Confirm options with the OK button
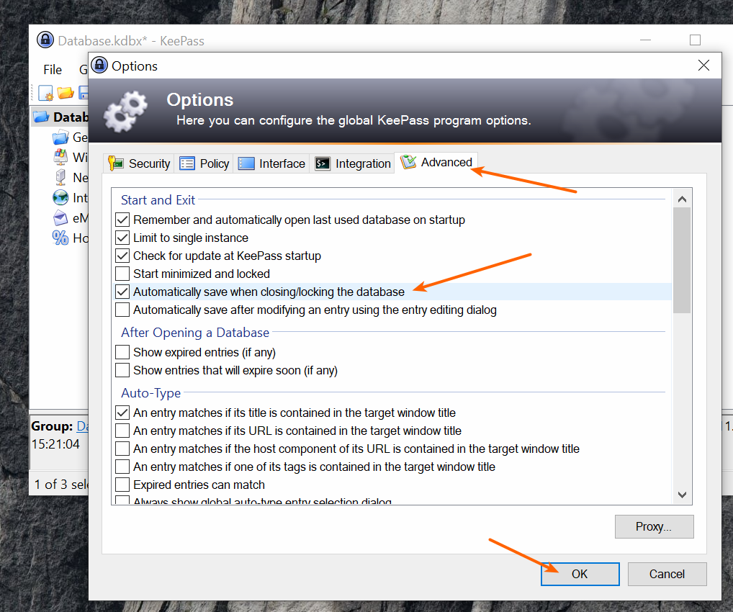The width and height of the screenshot is (733, 612). coord(580,574)
